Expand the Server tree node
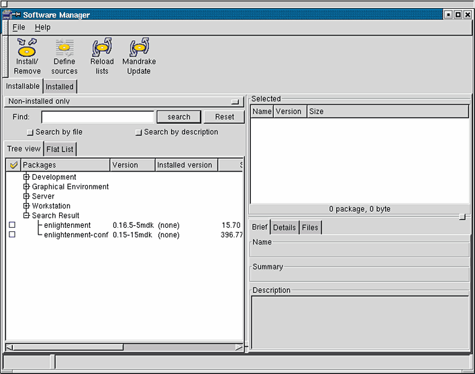 [x=26, y=196]
